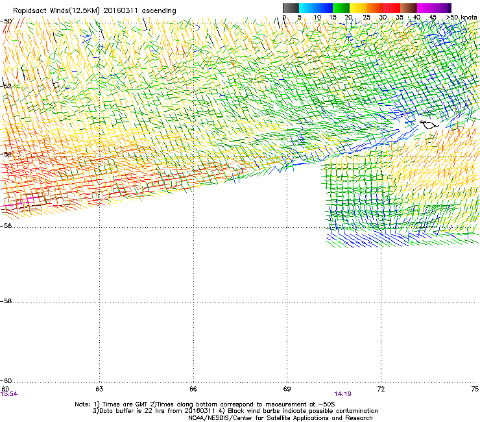Click the green 15-20 knots legend swatch
Image resolution: width=480 pixels, height=422 pixels.
[341, 8]
